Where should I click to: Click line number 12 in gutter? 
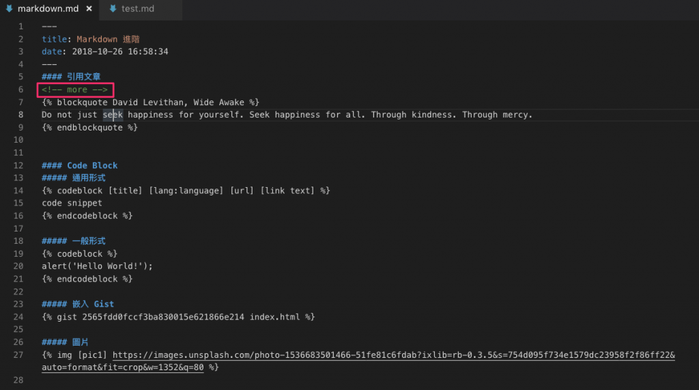coord(18,165)
